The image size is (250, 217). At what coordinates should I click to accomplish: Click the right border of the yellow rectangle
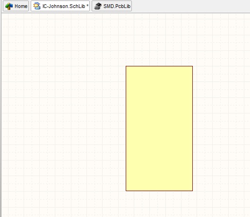[x=192, y=129]
